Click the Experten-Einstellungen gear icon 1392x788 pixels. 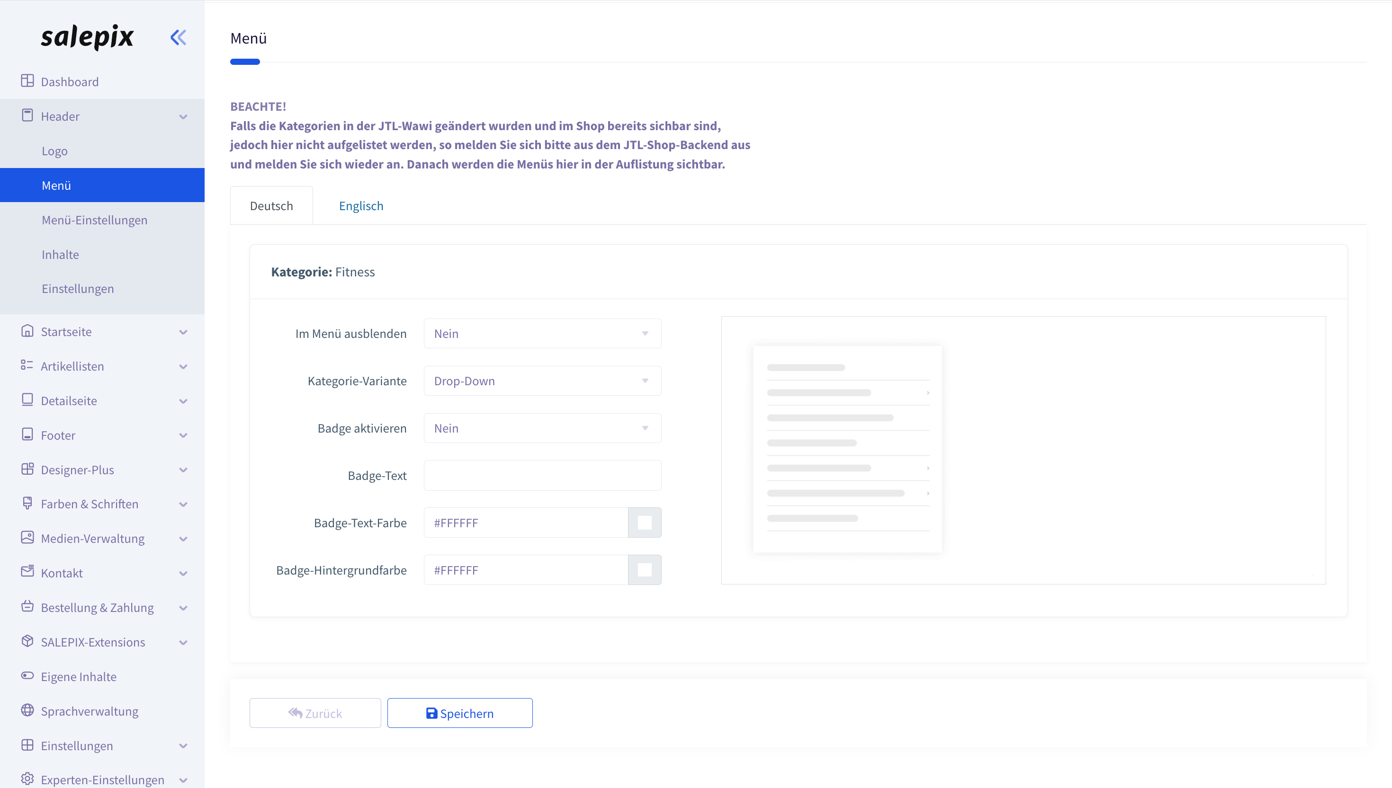pos(27,779)
